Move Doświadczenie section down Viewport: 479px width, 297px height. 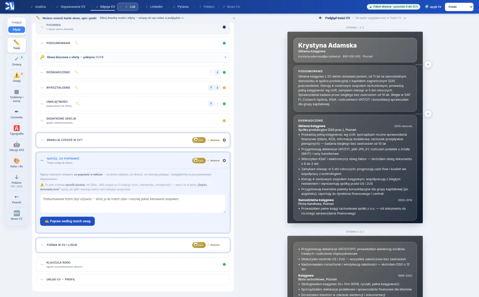click(217, 72)
